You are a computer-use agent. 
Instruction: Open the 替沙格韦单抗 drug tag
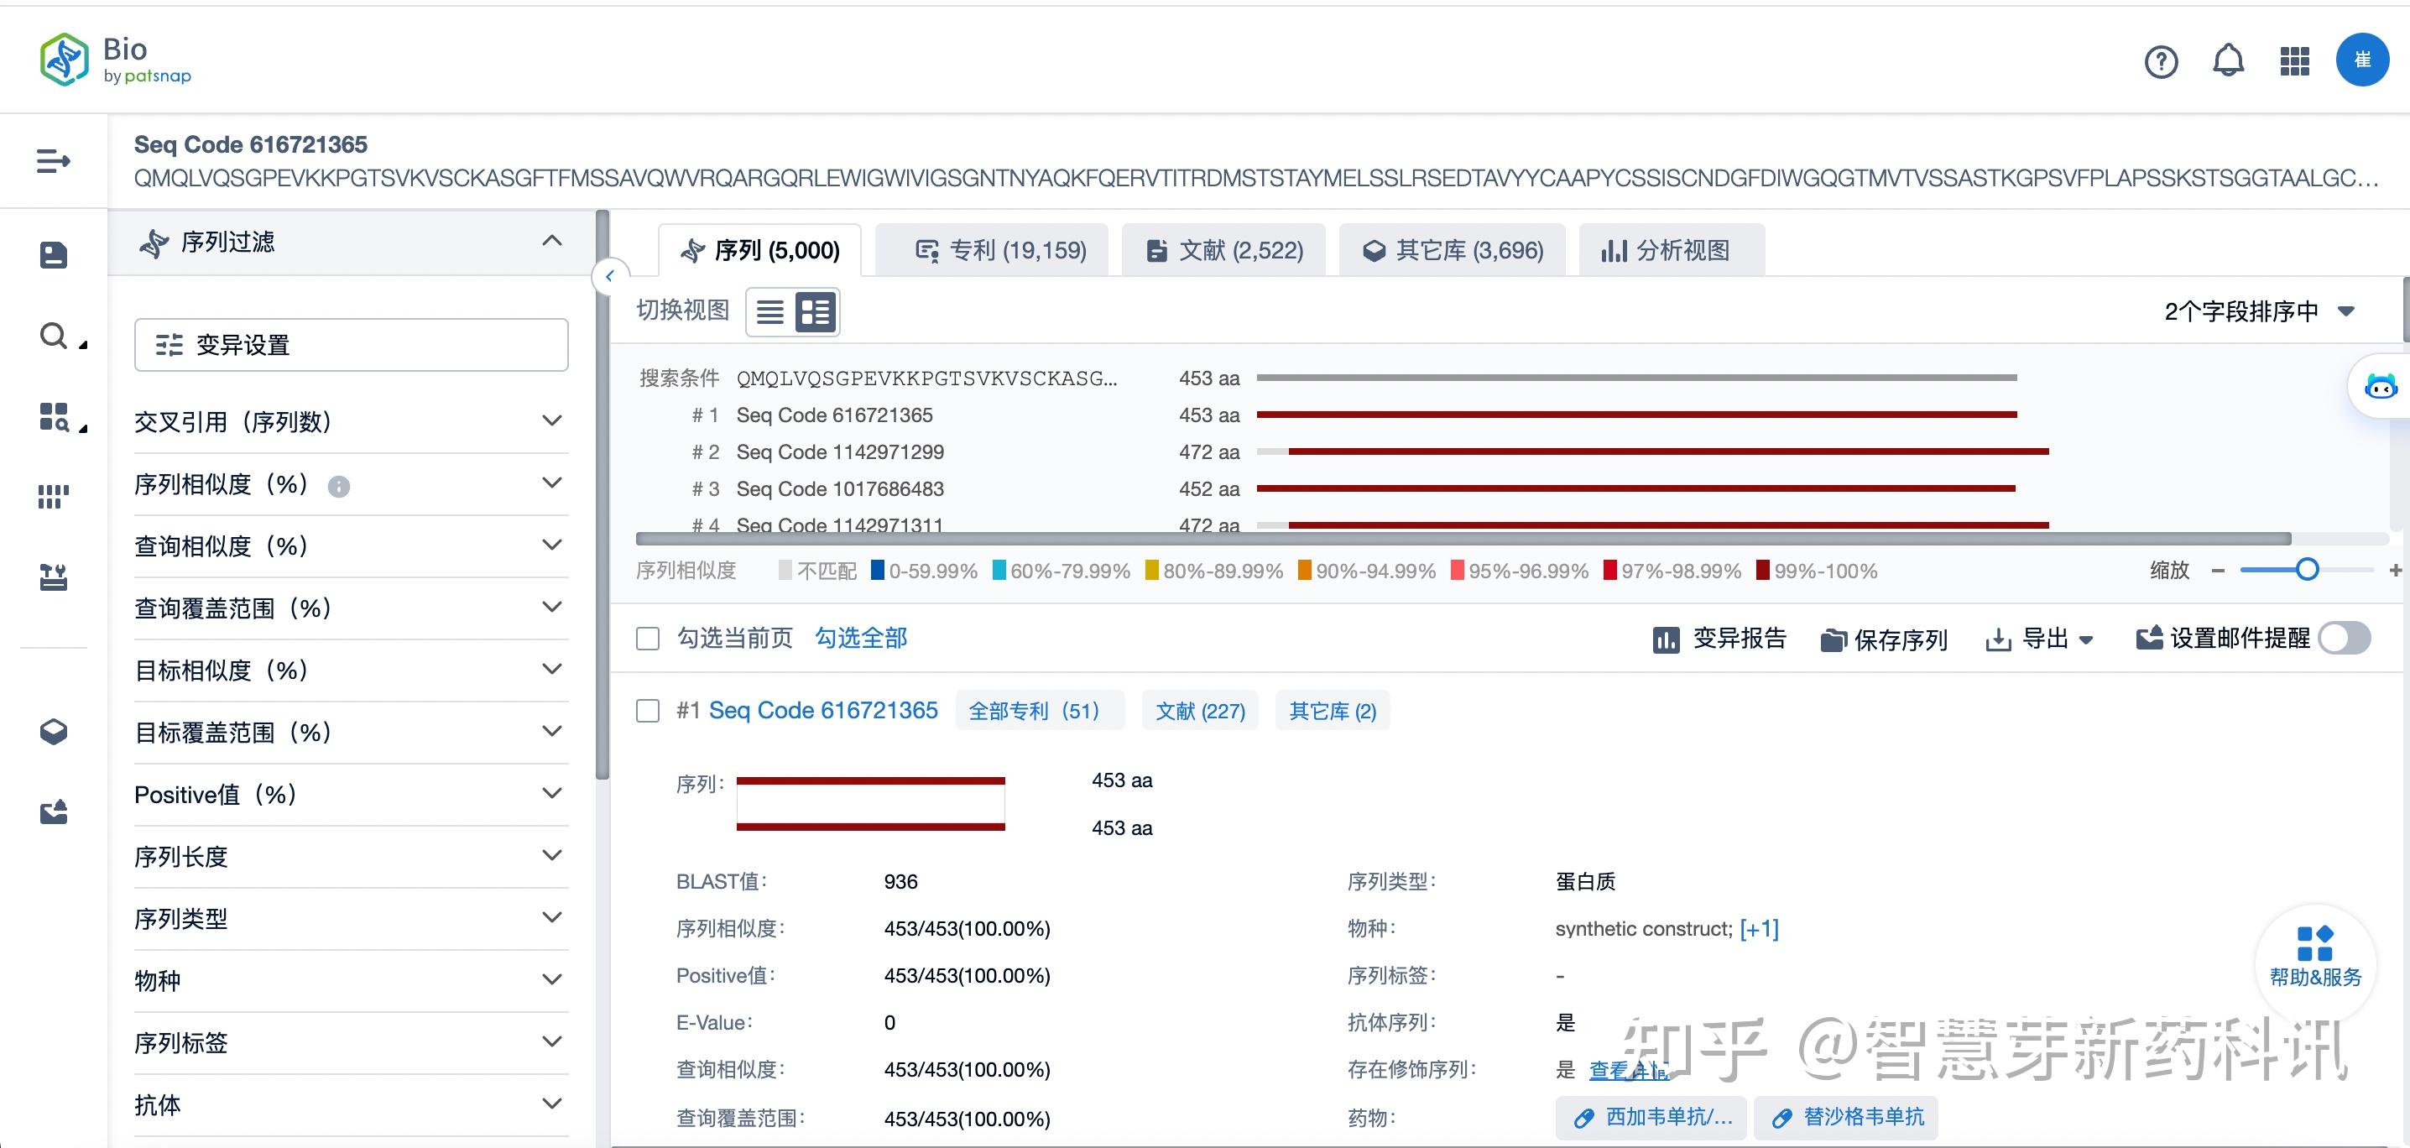coord(1845,1117)
